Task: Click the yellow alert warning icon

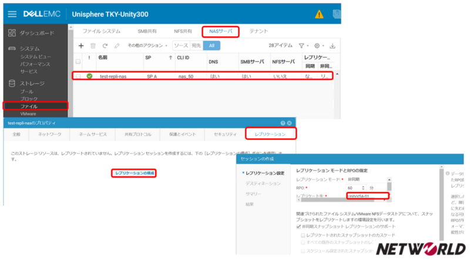Action: pyautogui.click(x=319, y=14)
